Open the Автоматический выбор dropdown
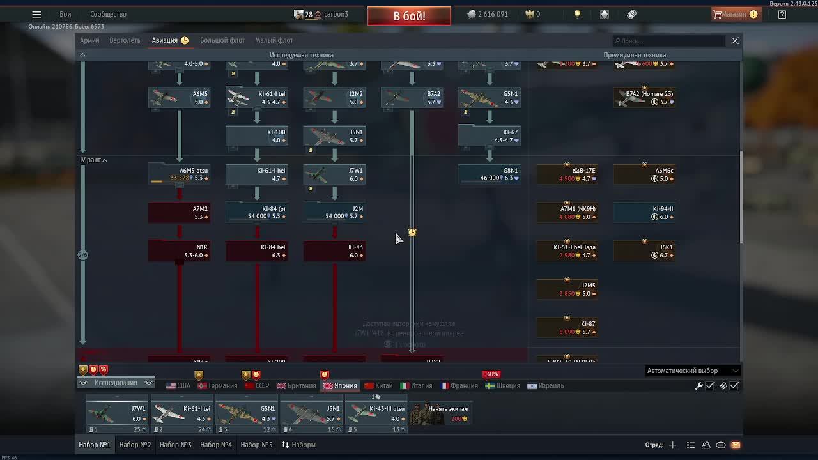The image size is (818, 460). pos(693,371)
